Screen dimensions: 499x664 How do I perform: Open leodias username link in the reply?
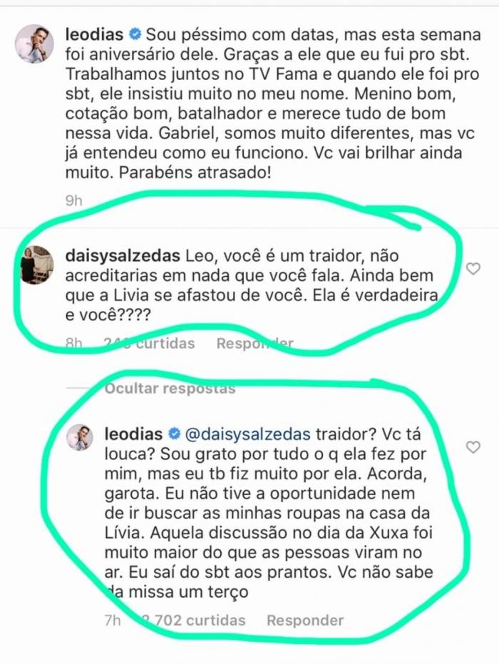134,434
